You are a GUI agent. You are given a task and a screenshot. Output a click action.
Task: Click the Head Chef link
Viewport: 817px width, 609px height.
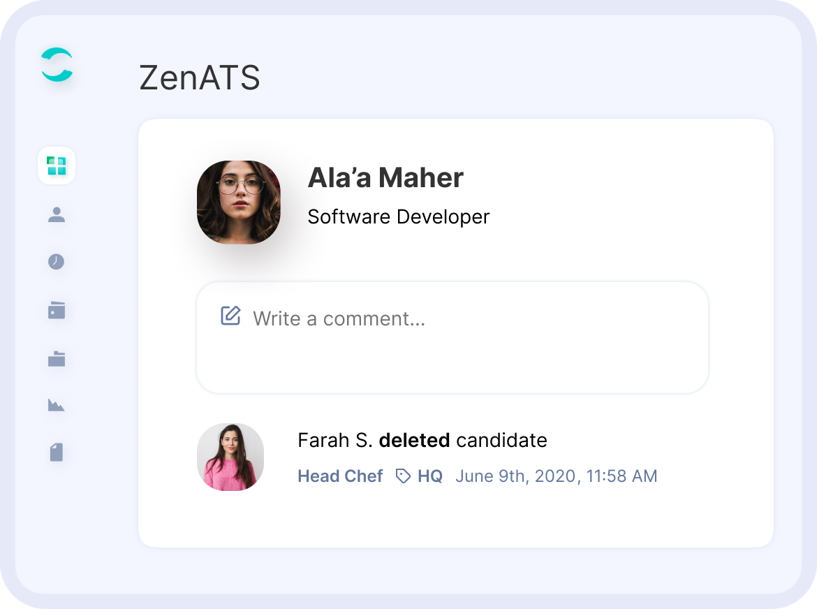(340, 476)
